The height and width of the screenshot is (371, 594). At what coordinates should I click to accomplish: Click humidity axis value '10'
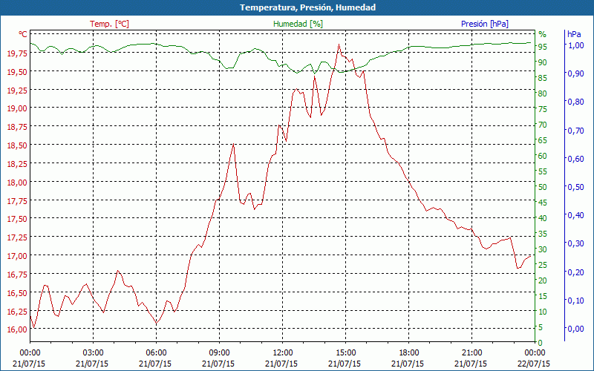pyautogui.click(x=543, y=312)
